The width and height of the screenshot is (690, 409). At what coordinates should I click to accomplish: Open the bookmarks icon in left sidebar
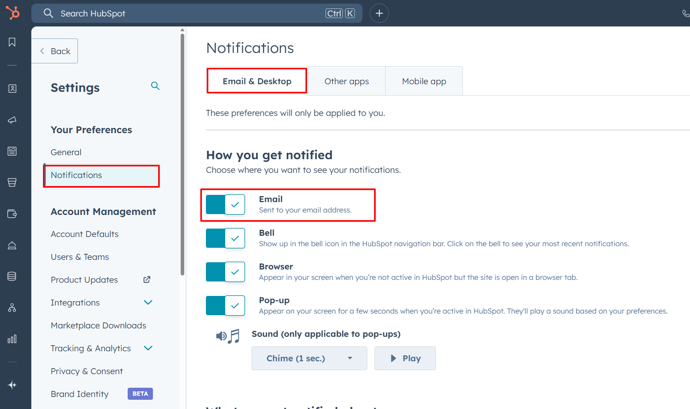[12, 42]
